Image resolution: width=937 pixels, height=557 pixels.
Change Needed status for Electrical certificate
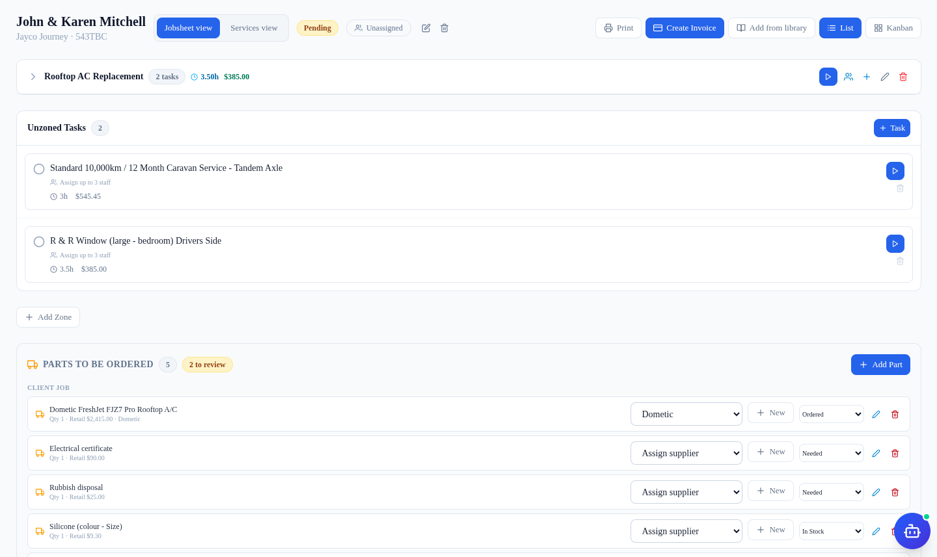click(x=832, y=453)
